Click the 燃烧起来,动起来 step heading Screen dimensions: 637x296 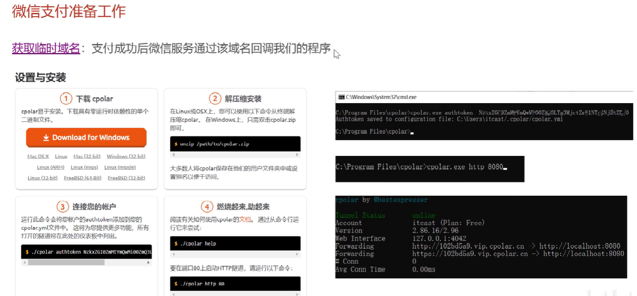[243, 206]
